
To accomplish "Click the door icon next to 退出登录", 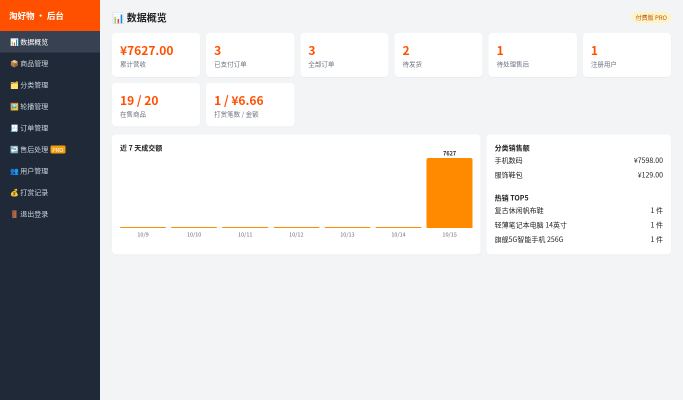I will click(14, 214).
